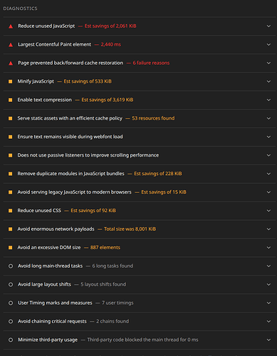Click gray circle icon beside Avoid large layout shifts
277x356 pixels.
pos(11,284)
